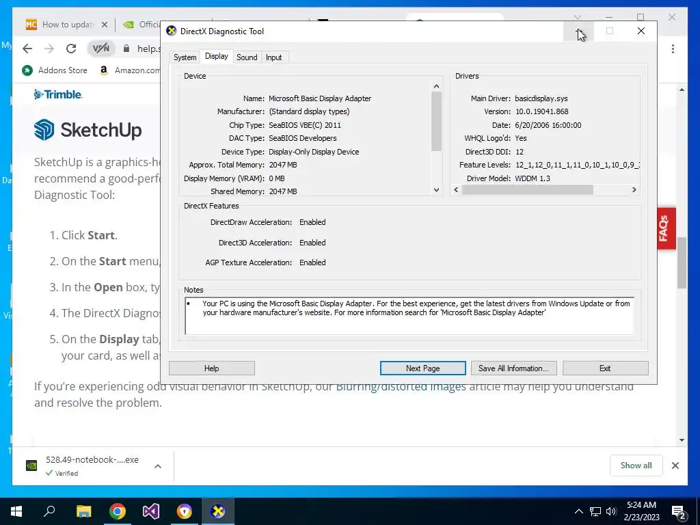Click Exit in DirectX Diagnostic Tool
Screen dimensions: 700x525
pos(605,368)
